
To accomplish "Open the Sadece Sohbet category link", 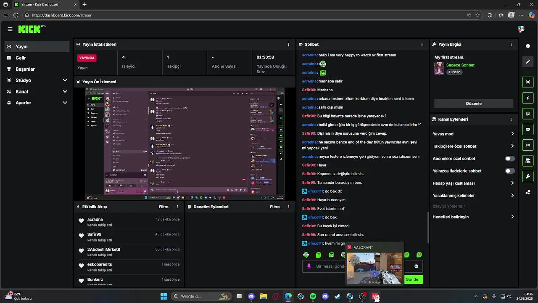I will click(460, 65).
